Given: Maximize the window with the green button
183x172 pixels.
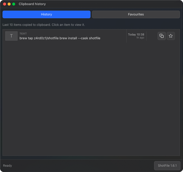Looking at the screenshot, I should 14,4.
